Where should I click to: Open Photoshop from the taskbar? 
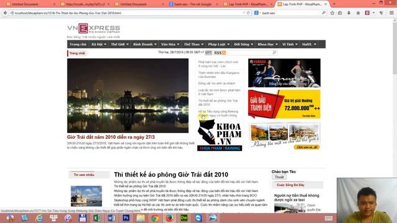click(126, 218)
